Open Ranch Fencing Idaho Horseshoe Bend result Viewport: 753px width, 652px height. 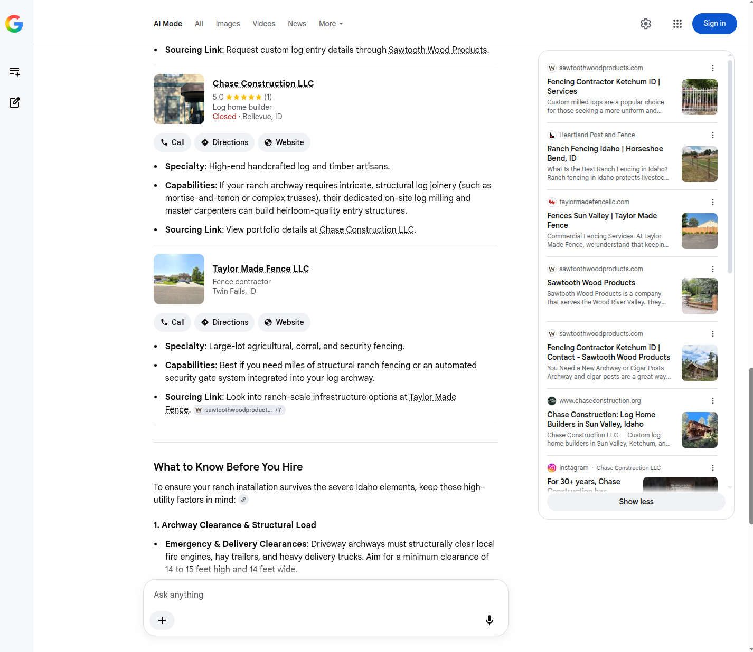click(605, 154)
